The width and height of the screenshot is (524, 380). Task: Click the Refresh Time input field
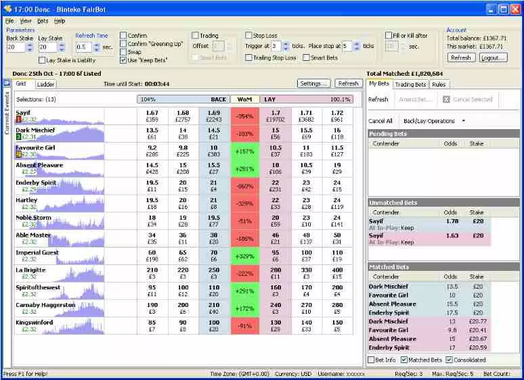click(84, 47)
